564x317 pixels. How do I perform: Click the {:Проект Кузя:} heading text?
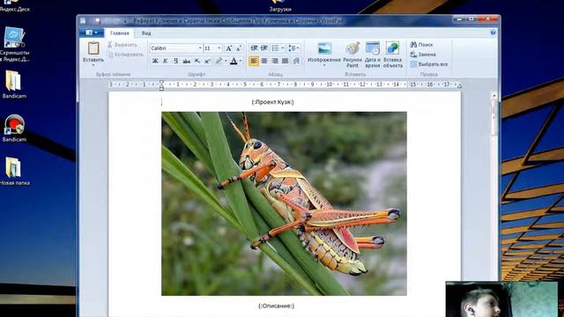click(272, 102)
